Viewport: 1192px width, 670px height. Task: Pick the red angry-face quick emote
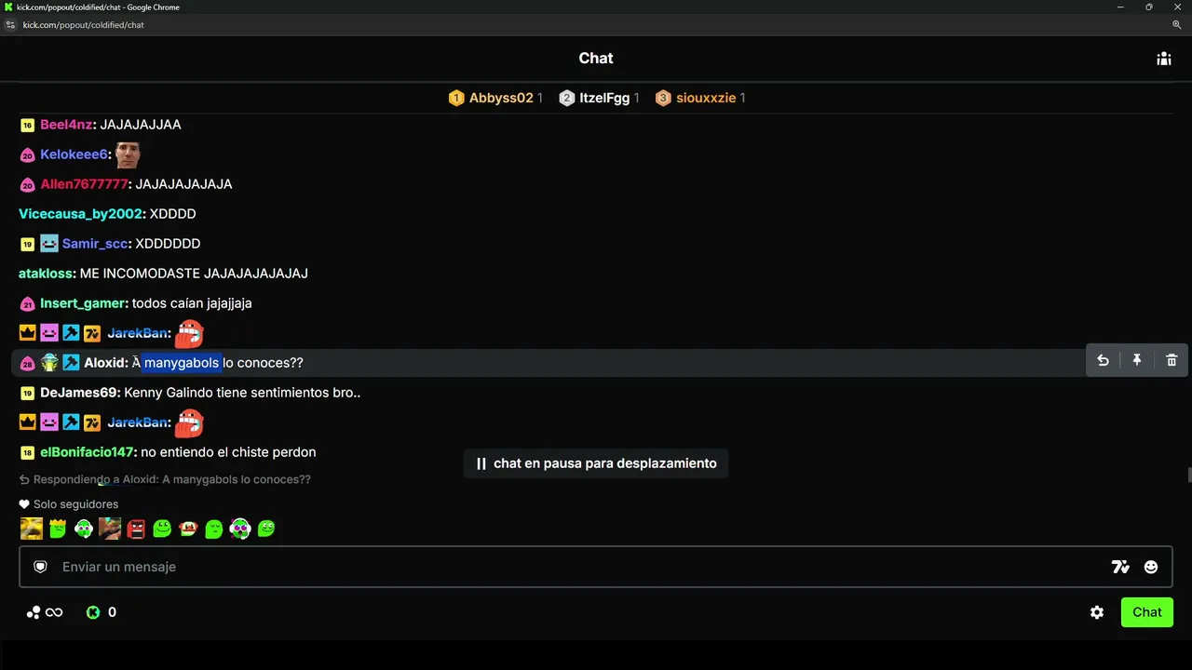[x=136, y=529]
